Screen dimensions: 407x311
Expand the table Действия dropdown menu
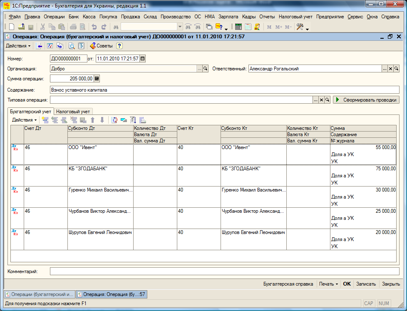pyautogui.click(x=25, y=120)
